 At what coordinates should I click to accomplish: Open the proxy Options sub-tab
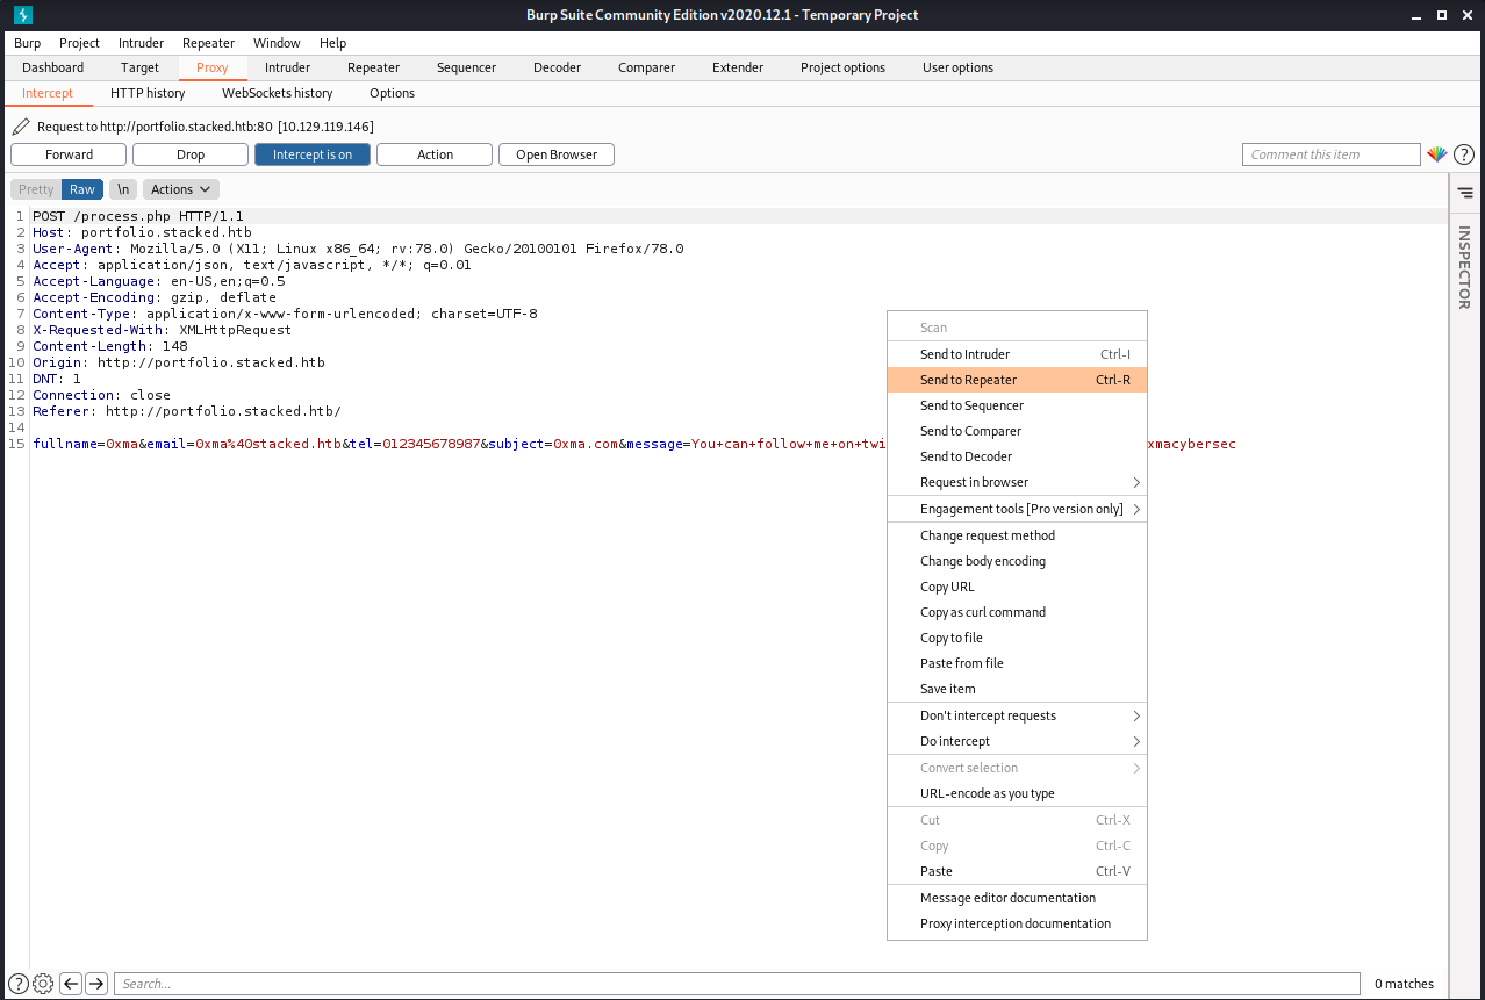click(392, 93)
